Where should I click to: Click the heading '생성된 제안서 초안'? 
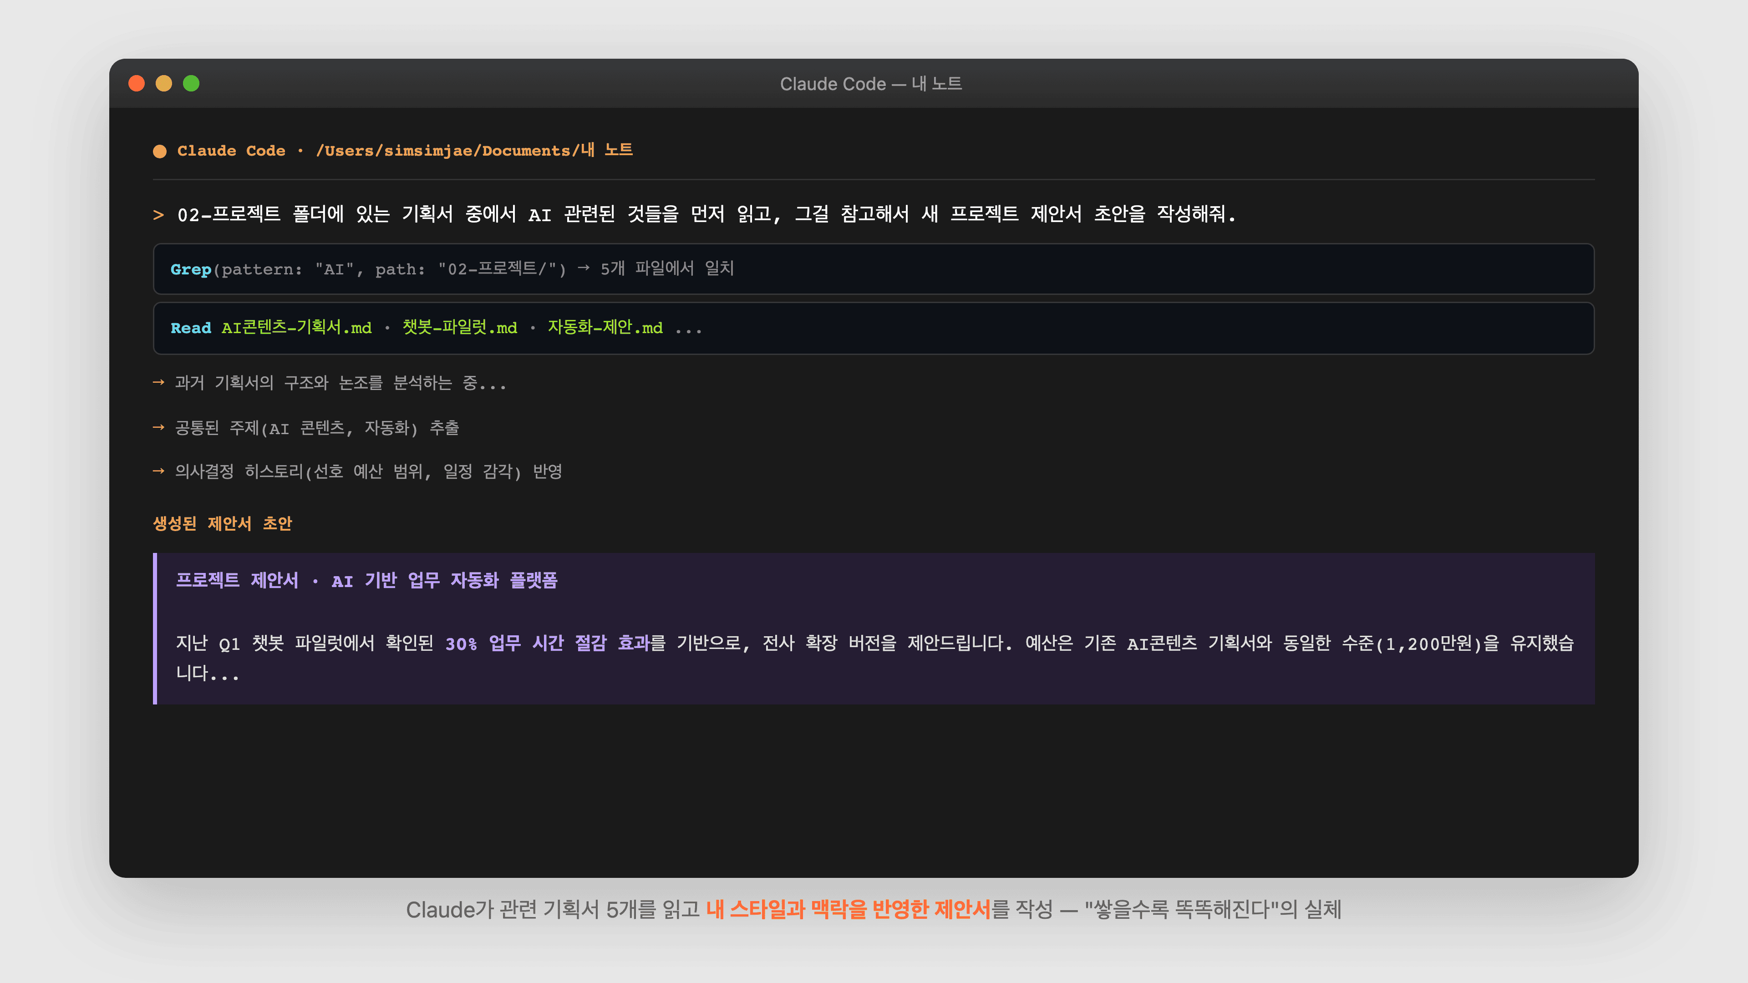222,524
